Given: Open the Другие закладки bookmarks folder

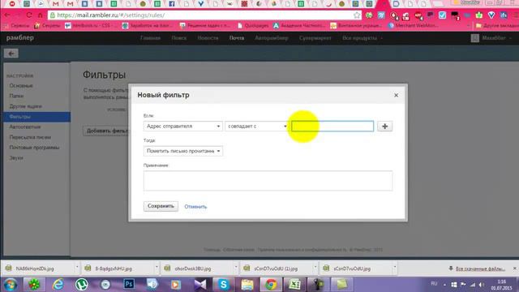Looking at the screenshot, I should point(496,25).
